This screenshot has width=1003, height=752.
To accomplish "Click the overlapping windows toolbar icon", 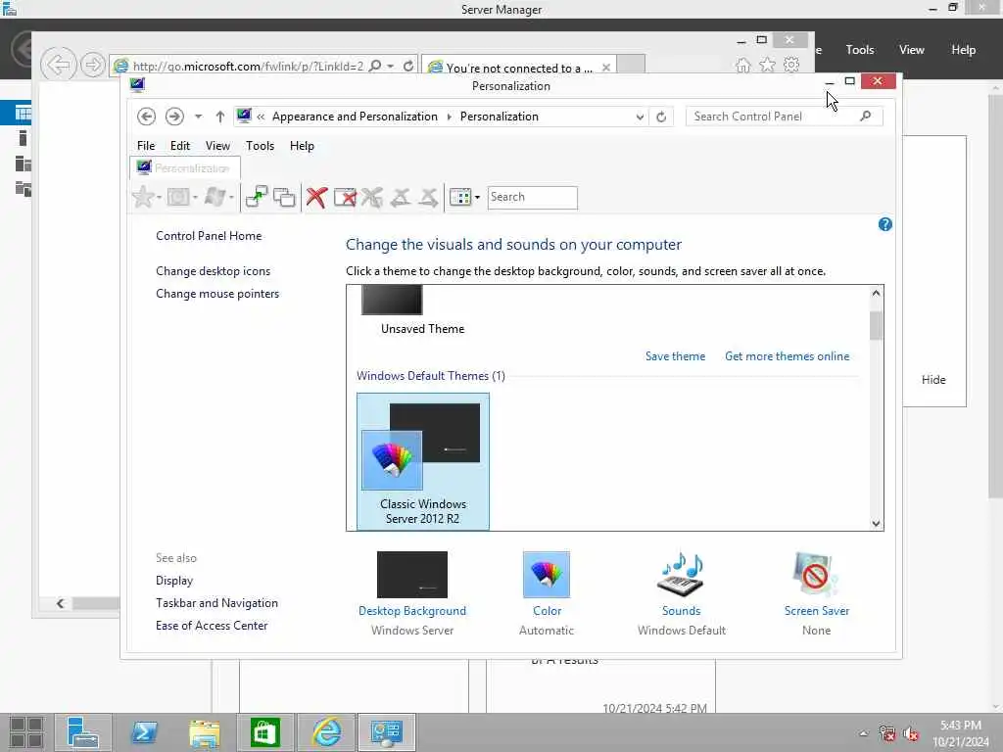I will click(x=284, y=197).
